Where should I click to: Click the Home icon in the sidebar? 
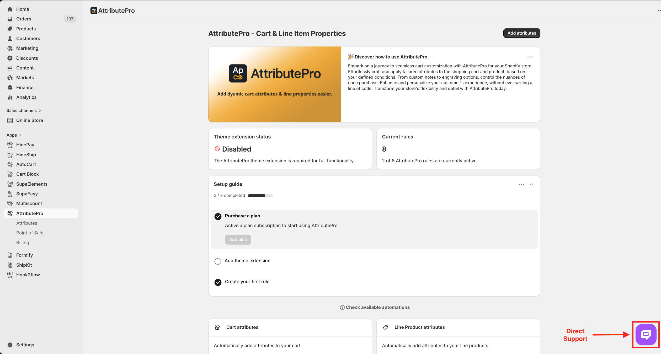coord(10,9)
